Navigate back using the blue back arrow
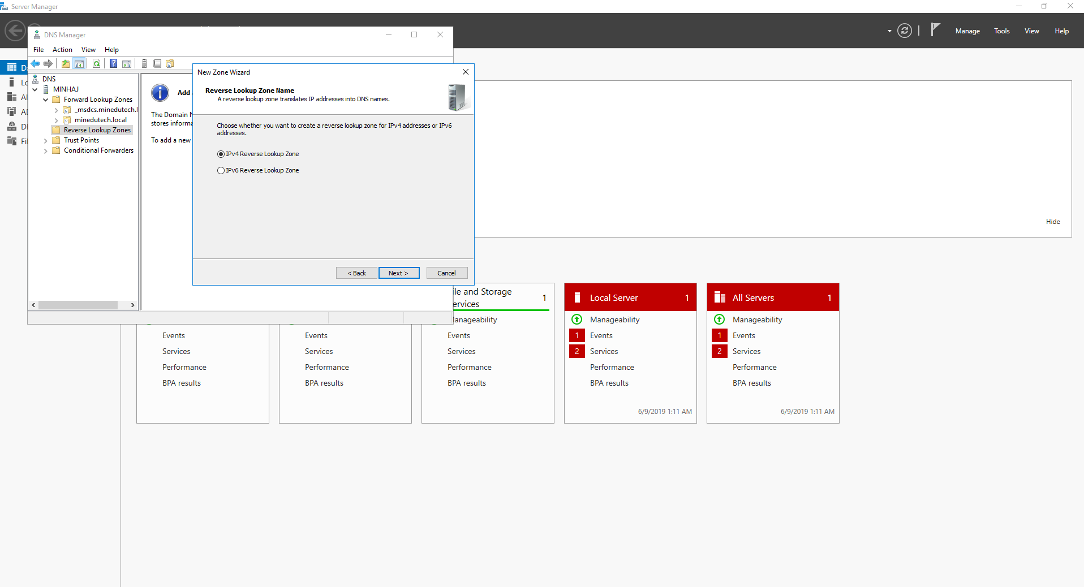 click(x=35, y=63)
